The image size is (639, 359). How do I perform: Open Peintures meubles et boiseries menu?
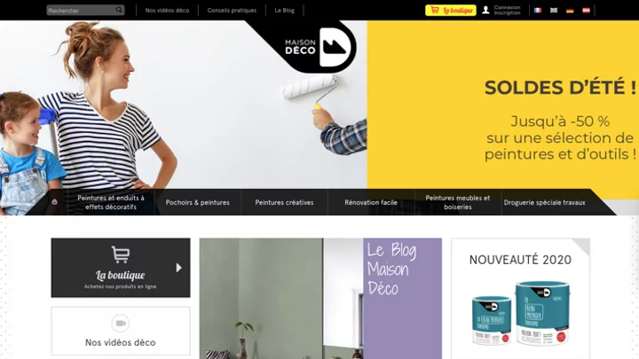(458, 202)
